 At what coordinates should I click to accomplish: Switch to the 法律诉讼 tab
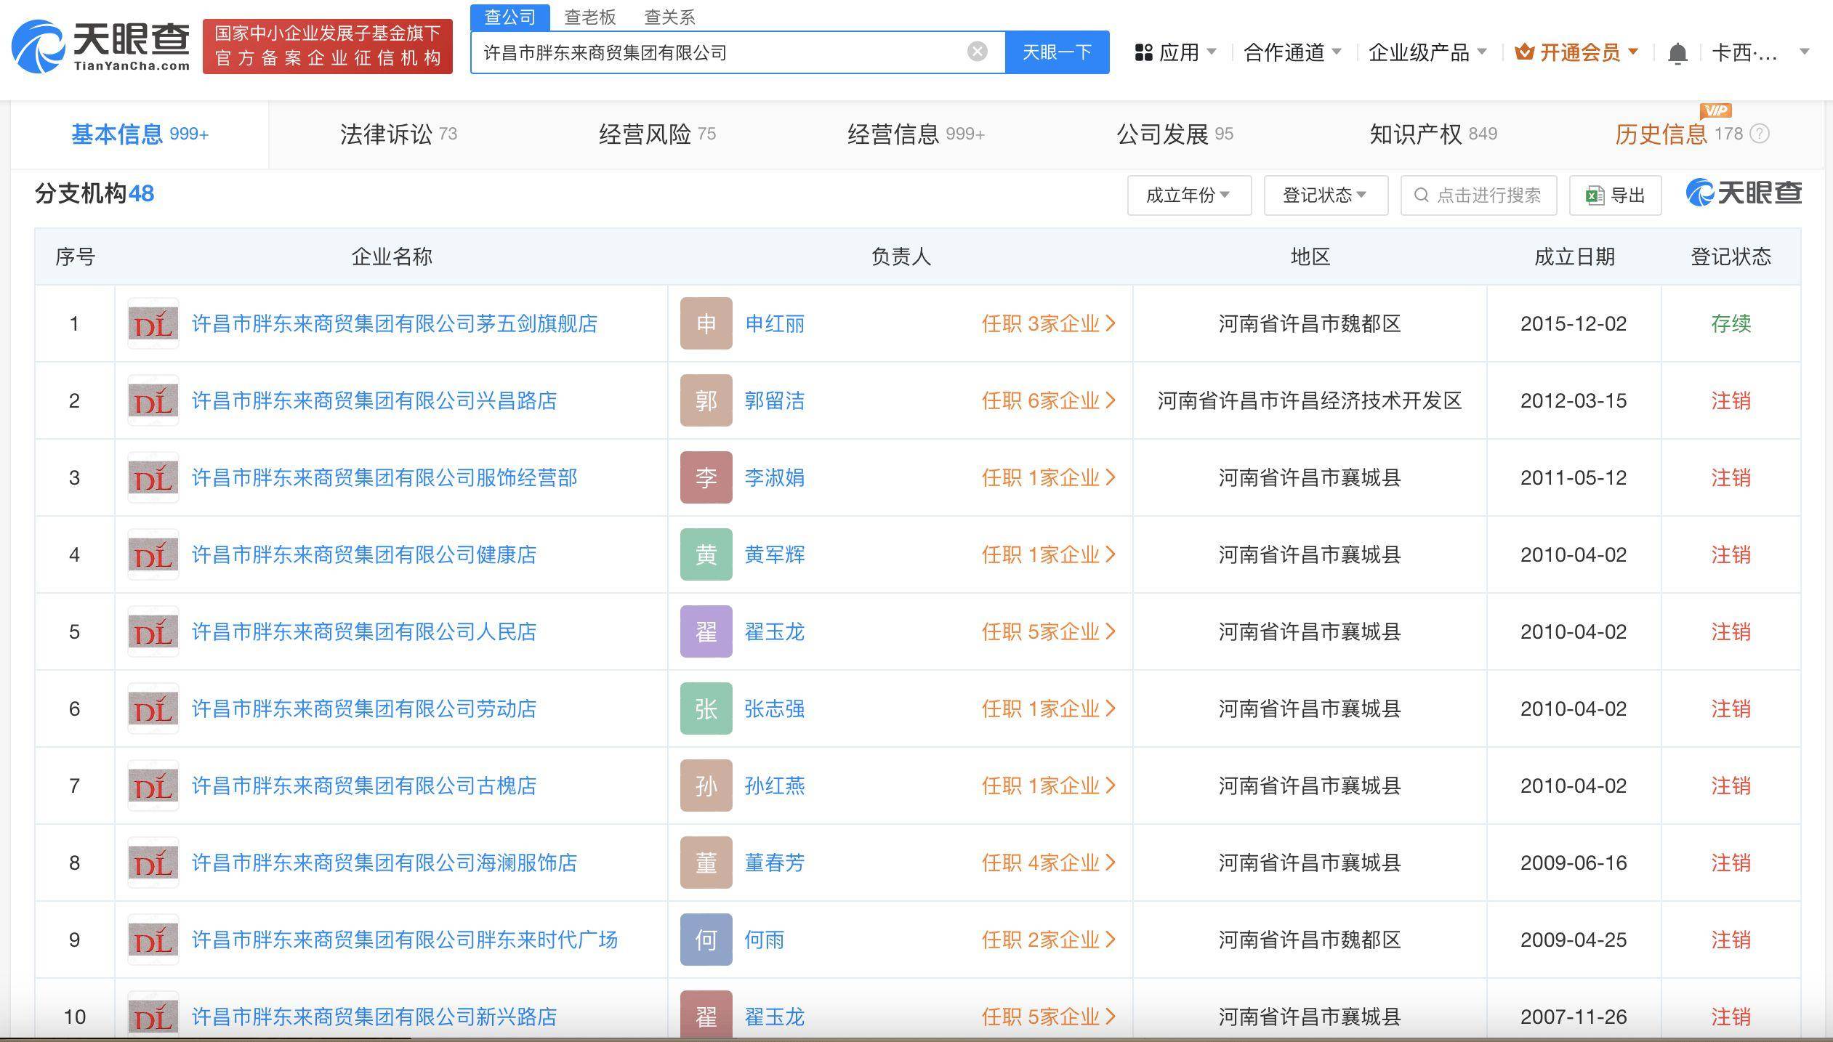[398, 134]
